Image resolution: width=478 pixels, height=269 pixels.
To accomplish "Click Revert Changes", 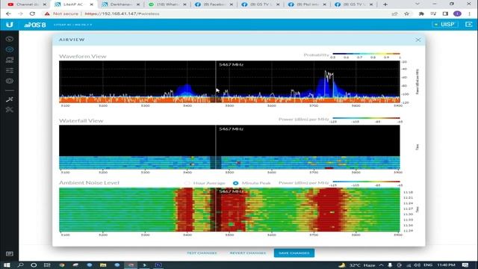I will click(x=248, y=253).
